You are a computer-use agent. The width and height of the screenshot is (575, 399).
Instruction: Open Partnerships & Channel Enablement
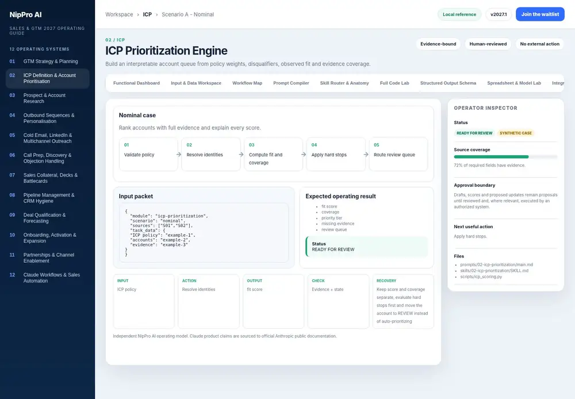click(x=48, y=258)
